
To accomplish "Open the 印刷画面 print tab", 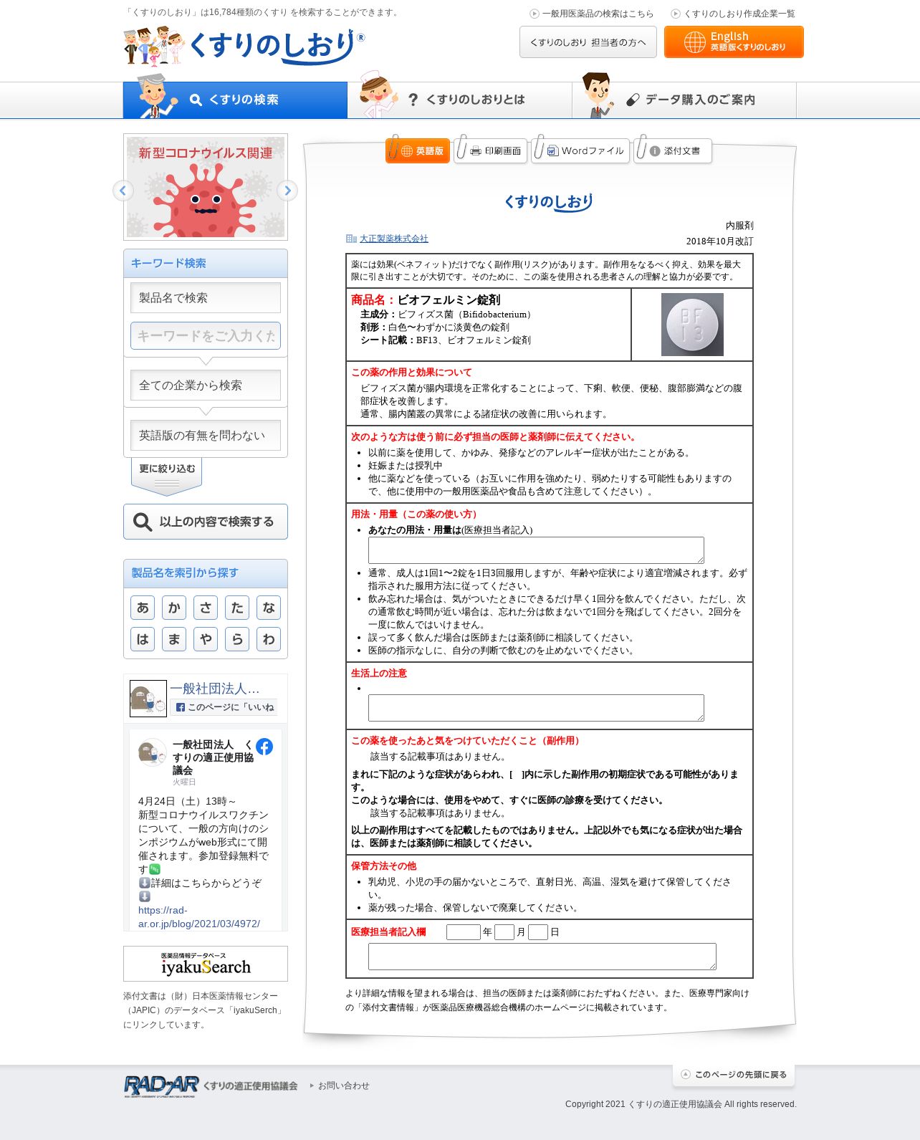I will 491,150.
